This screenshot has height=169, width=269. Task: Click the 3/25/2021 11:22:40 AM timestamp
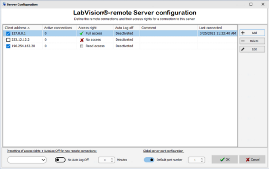[x=218, y=33]
